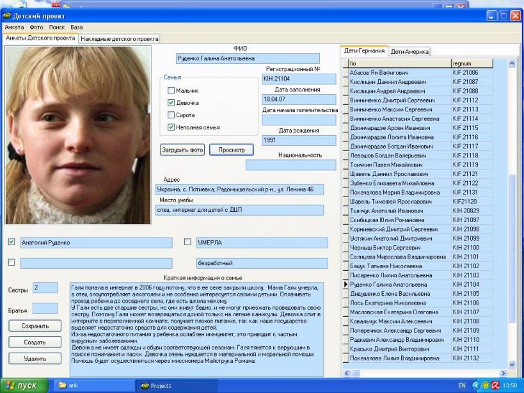
Task: Click the Место учебы field
Action: point(240,210)
